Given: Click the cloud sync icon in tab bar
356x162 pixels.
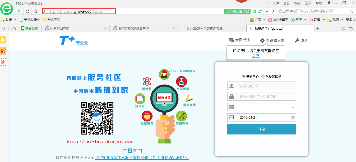Looking at the screenshot, I should (13, 28).
